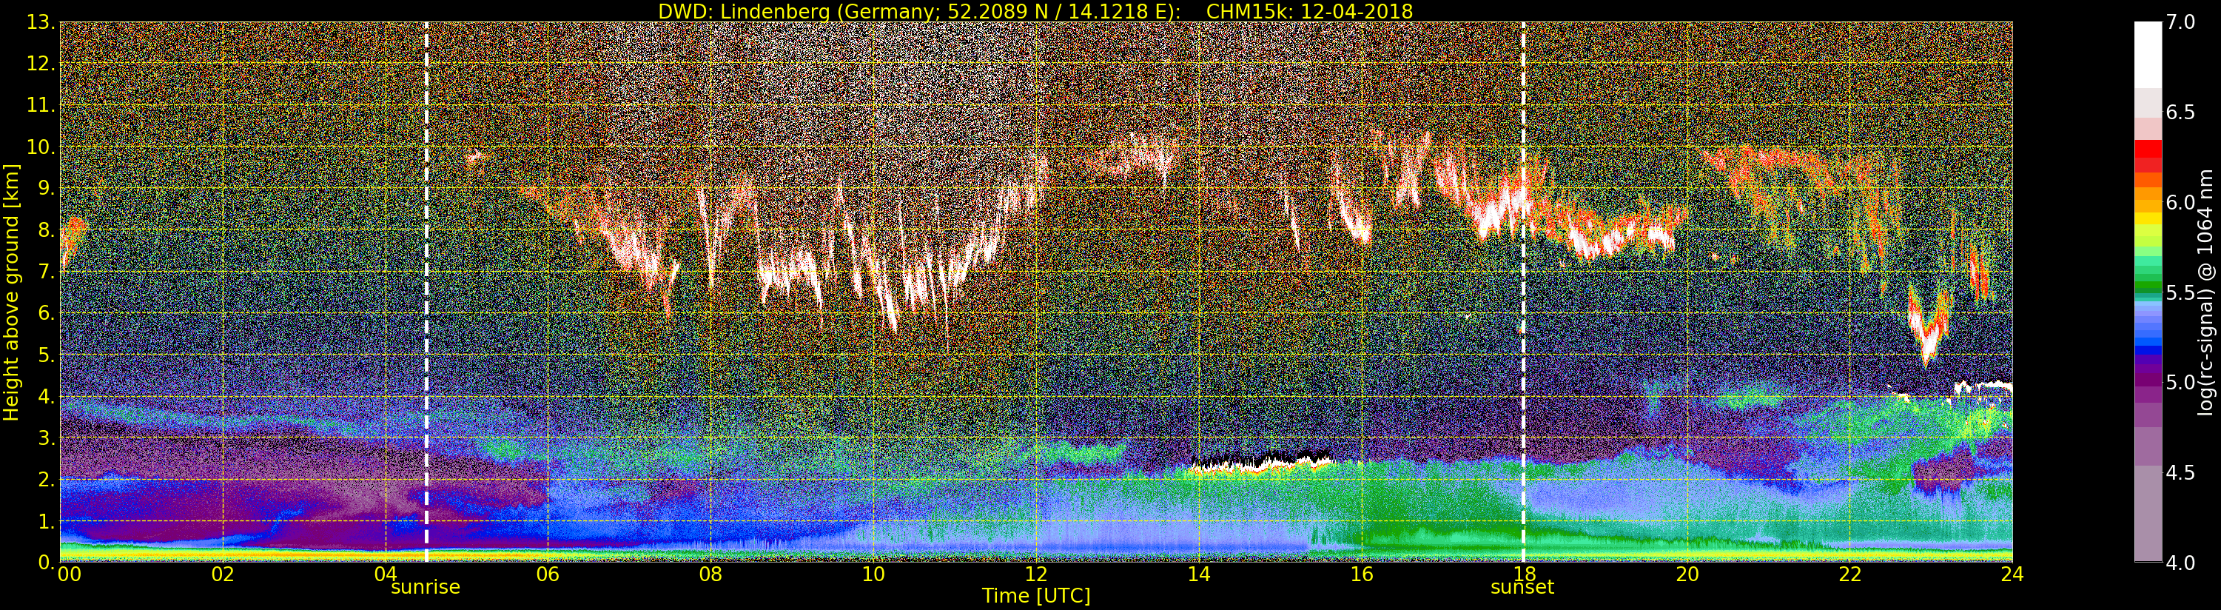This screenshot has width=2221, height=610.
Task: Click the '02' tick on the time axis
Action: 223,574
